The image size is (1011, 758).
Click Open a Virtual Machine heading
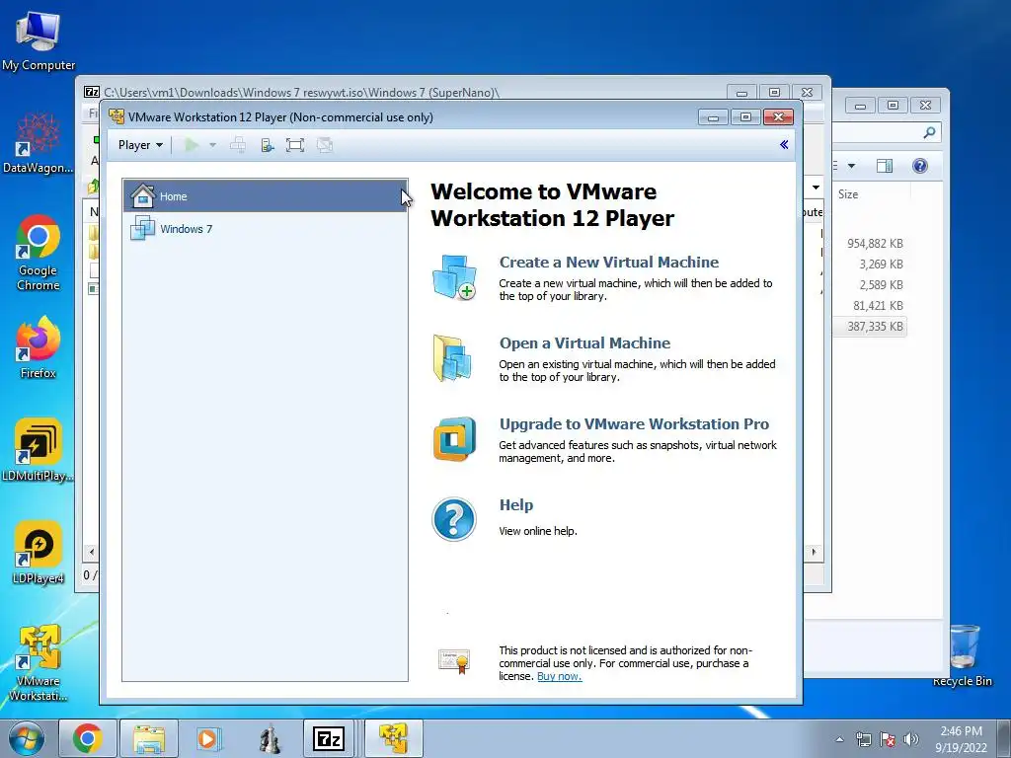point(584,342)
